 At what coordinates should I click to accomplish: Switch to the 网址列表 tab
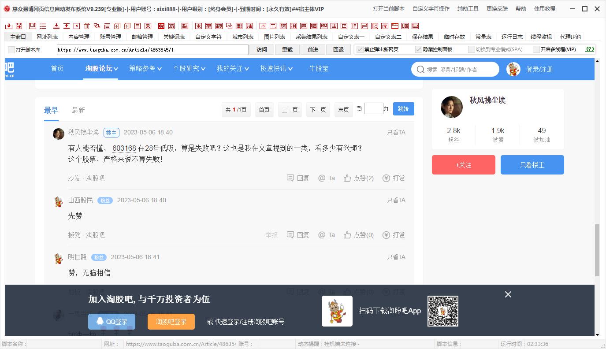pyautogui.click(x=47, y=37)
